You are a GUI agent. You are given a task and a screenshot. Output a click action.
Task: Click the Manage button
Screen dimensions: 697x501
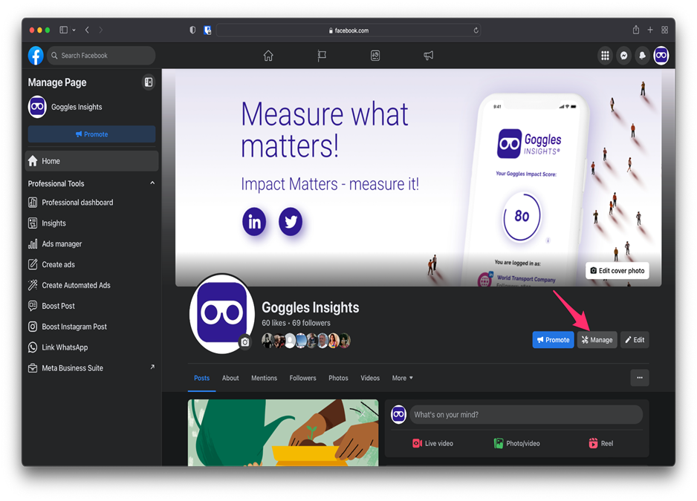pos(597,340)
